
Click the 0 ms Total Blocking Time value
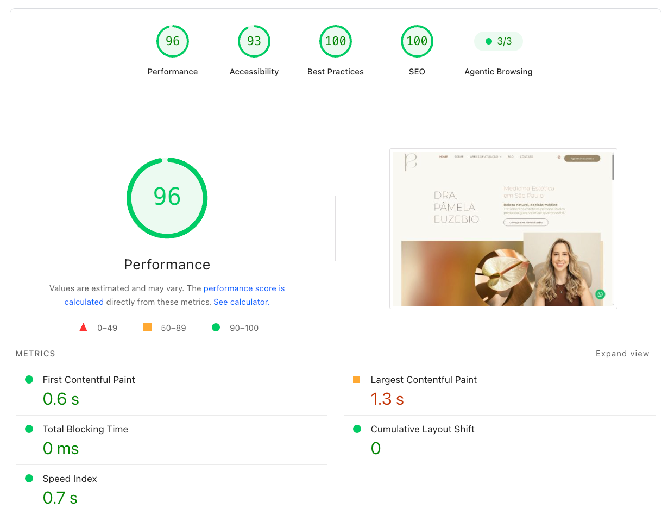61,449
